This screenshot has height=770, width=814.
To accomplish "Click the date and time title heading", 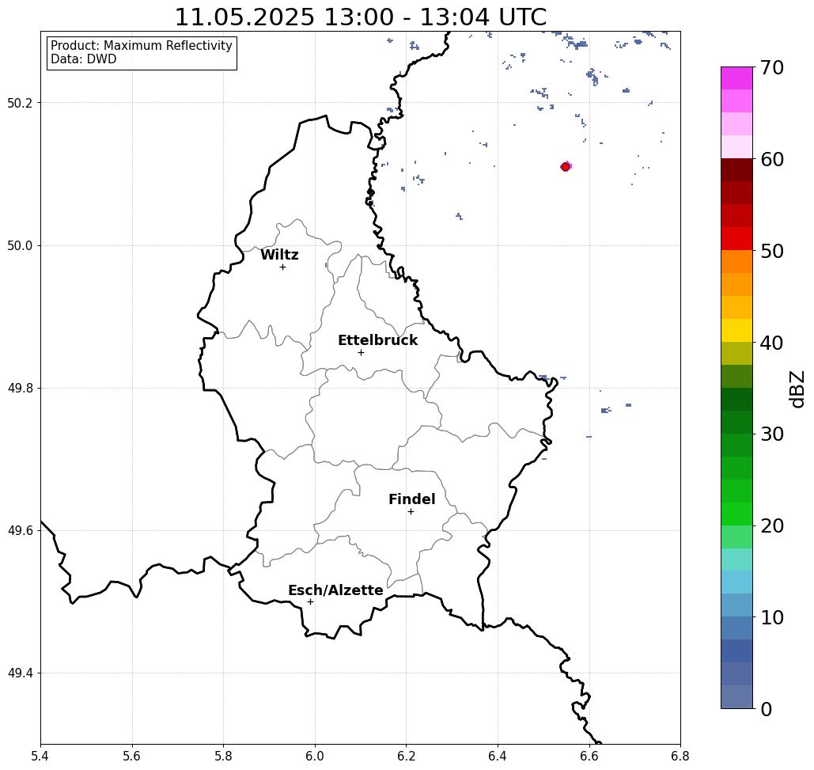I will click(x=360, y=17).
